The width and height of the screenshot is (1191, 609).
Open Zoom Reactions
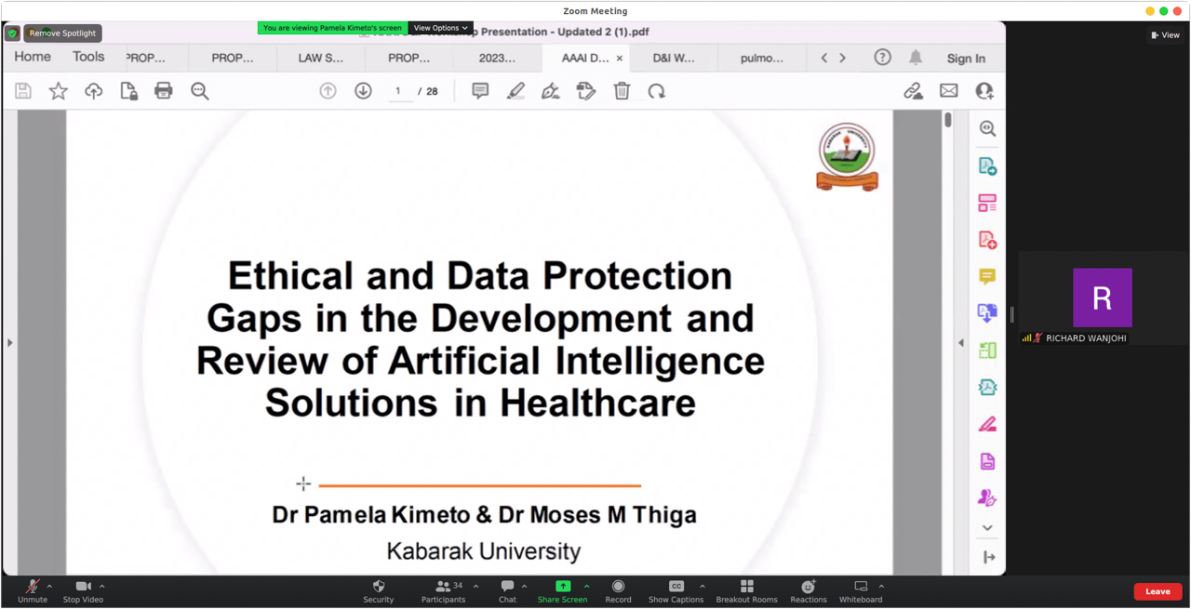[808, 591]
